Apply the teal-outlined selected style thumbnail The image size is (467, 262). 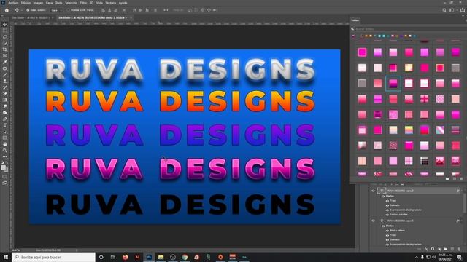[393, 84]
